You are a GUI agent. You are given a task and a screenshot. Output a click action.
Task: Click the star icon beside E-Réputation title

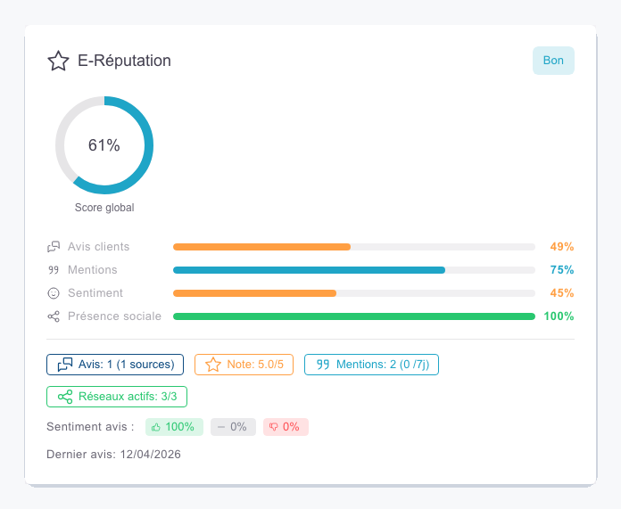coord(58,61)
